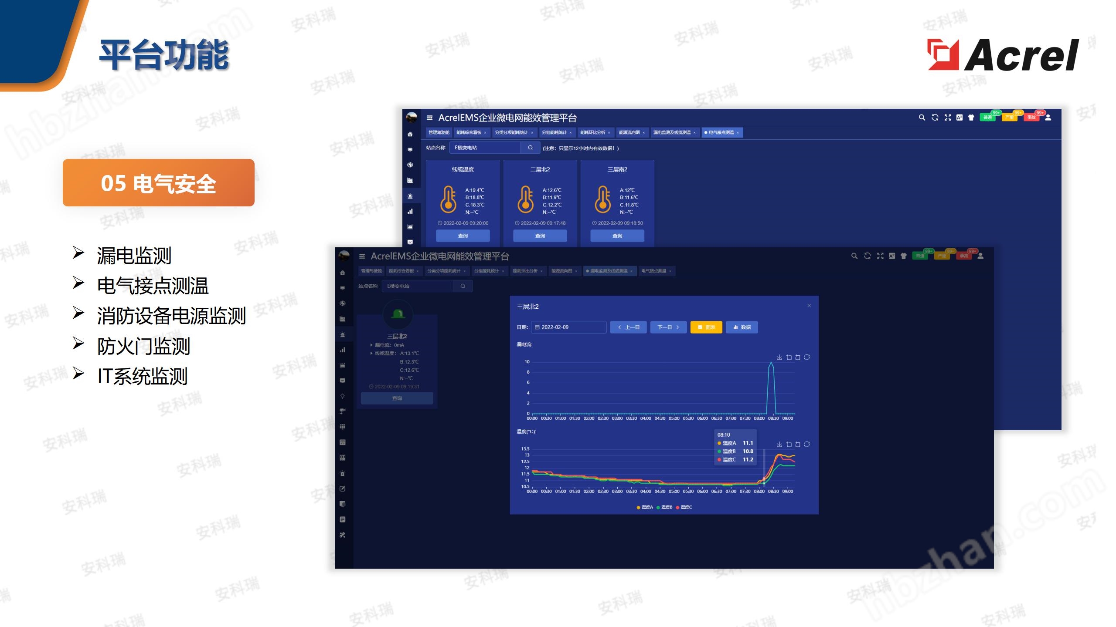The width and height of the screenshot is (1116, 627).
Task: Switch to the 能耗环比分析 tab
Action: [x=592, y=132]
